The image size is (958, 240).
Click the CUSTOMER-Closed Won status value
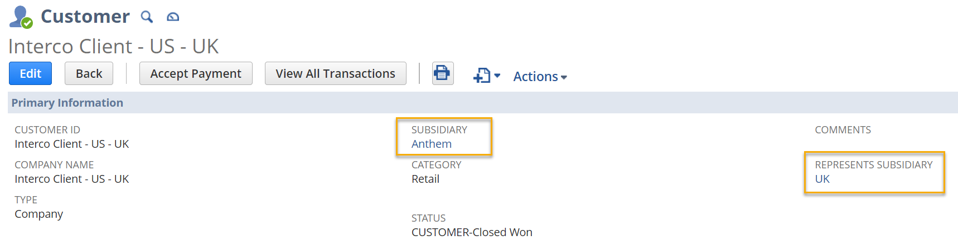[472, 232]
